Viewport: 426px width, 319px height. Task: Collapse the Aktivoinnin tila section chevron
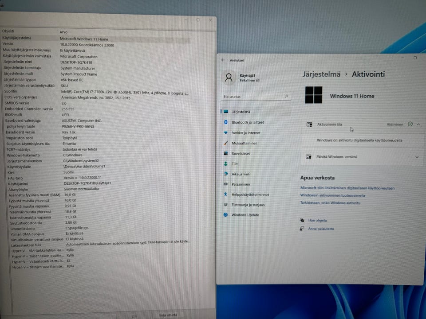coord(418,124)
